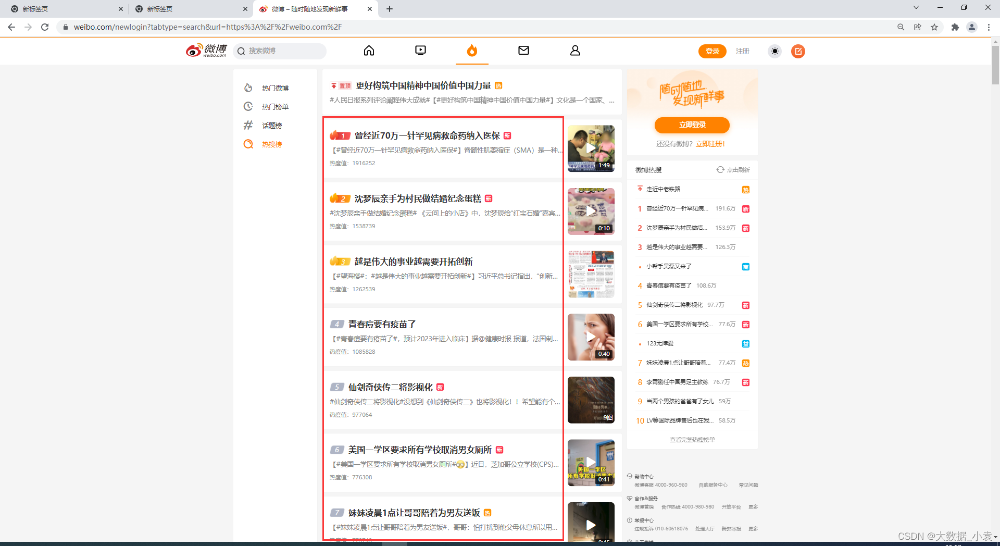Click the 立即注册! link
This screenshot has width=1000, height=546.
coord(710,144)
